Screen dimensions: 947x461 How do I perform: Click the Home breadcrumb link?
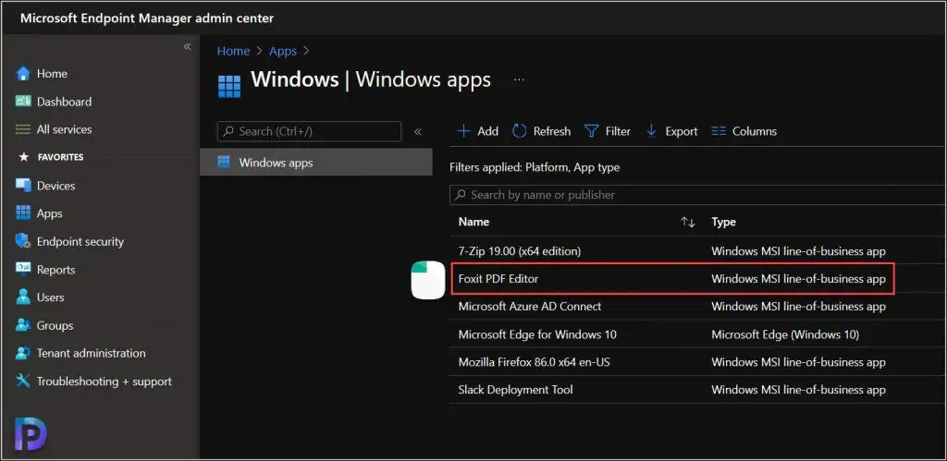point(233,52)
